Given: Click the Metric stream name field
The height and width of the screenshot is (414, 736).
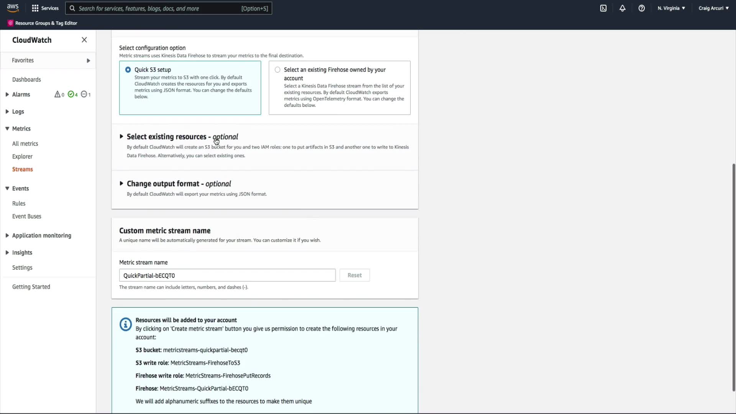Looking at the screenshot, I should pos(227,276).
